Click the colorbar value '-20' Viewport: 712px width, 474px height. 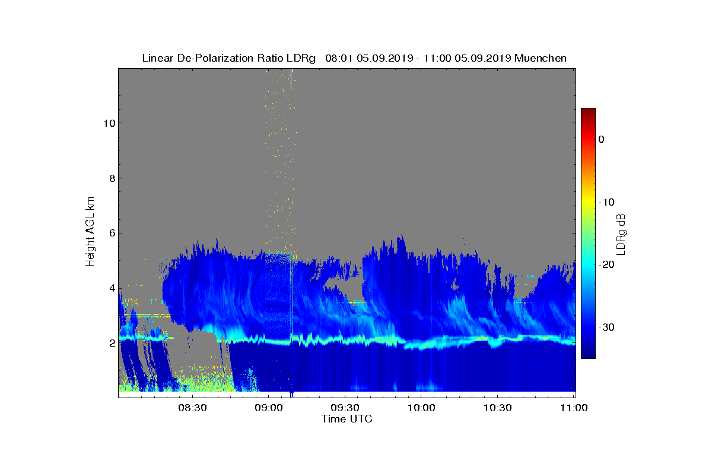click(x=606, y=265)
